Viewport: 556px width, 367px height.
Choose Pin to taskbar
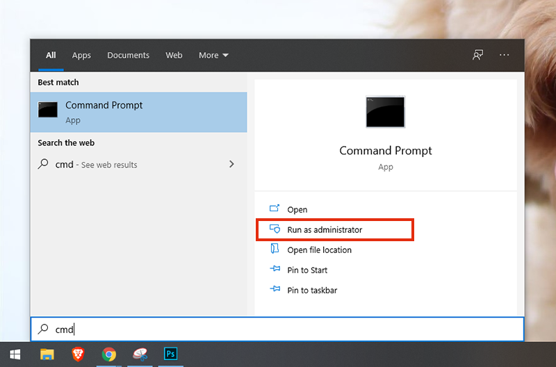tap(312, 291)
